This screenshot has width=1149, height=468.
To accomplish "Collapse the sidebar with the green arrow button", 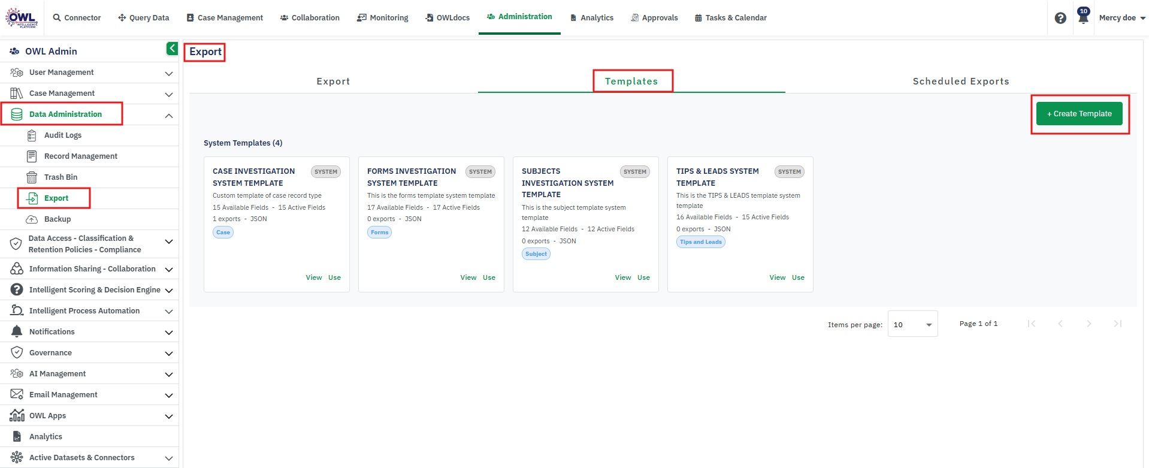I will point(172,49).
